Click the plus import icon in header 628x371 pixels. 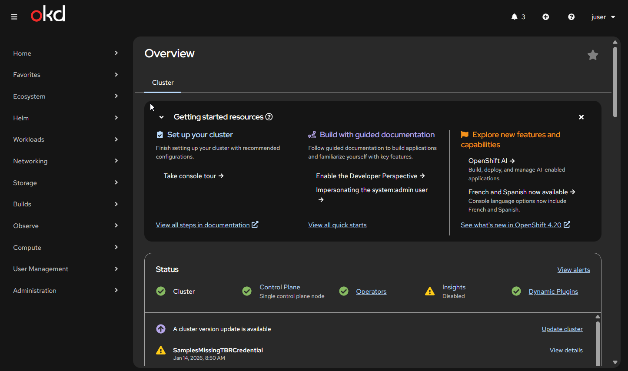tap(546, 17)
